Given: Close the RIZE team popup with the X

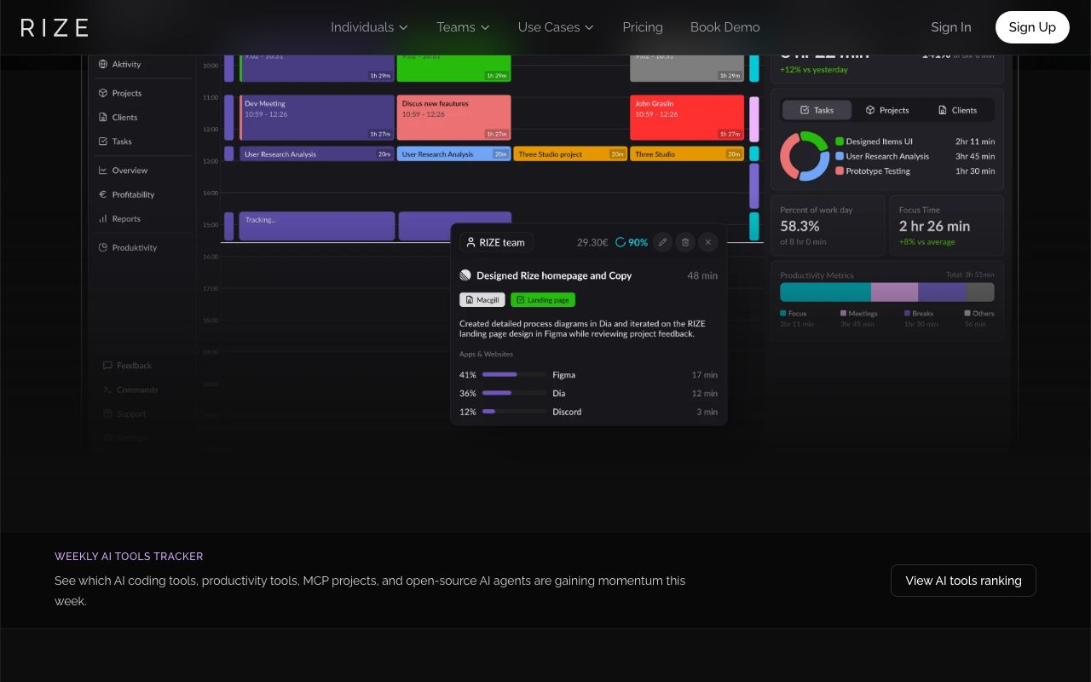Looking at the screenshot, I should pos(708,242).
